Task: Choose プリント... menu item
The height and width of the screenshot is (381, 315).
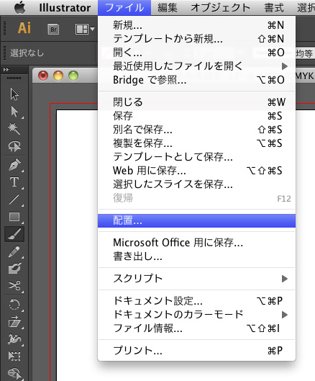Action: click(196, 351)
